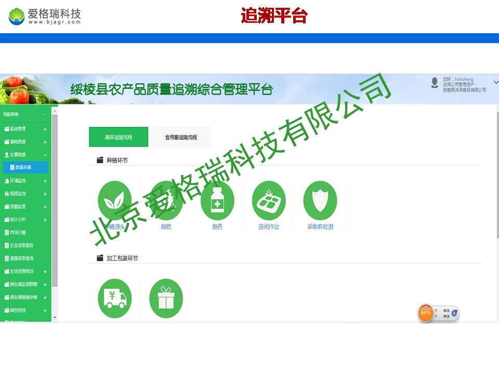
Task: Click the orange 84% floating ball
Action: (x=426, y=313)
